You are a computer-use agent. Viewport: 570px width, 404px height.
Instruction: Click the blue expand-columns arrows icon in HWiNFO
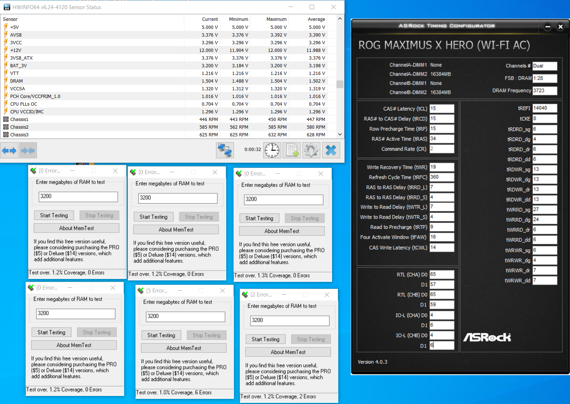[x=9, y=150]
